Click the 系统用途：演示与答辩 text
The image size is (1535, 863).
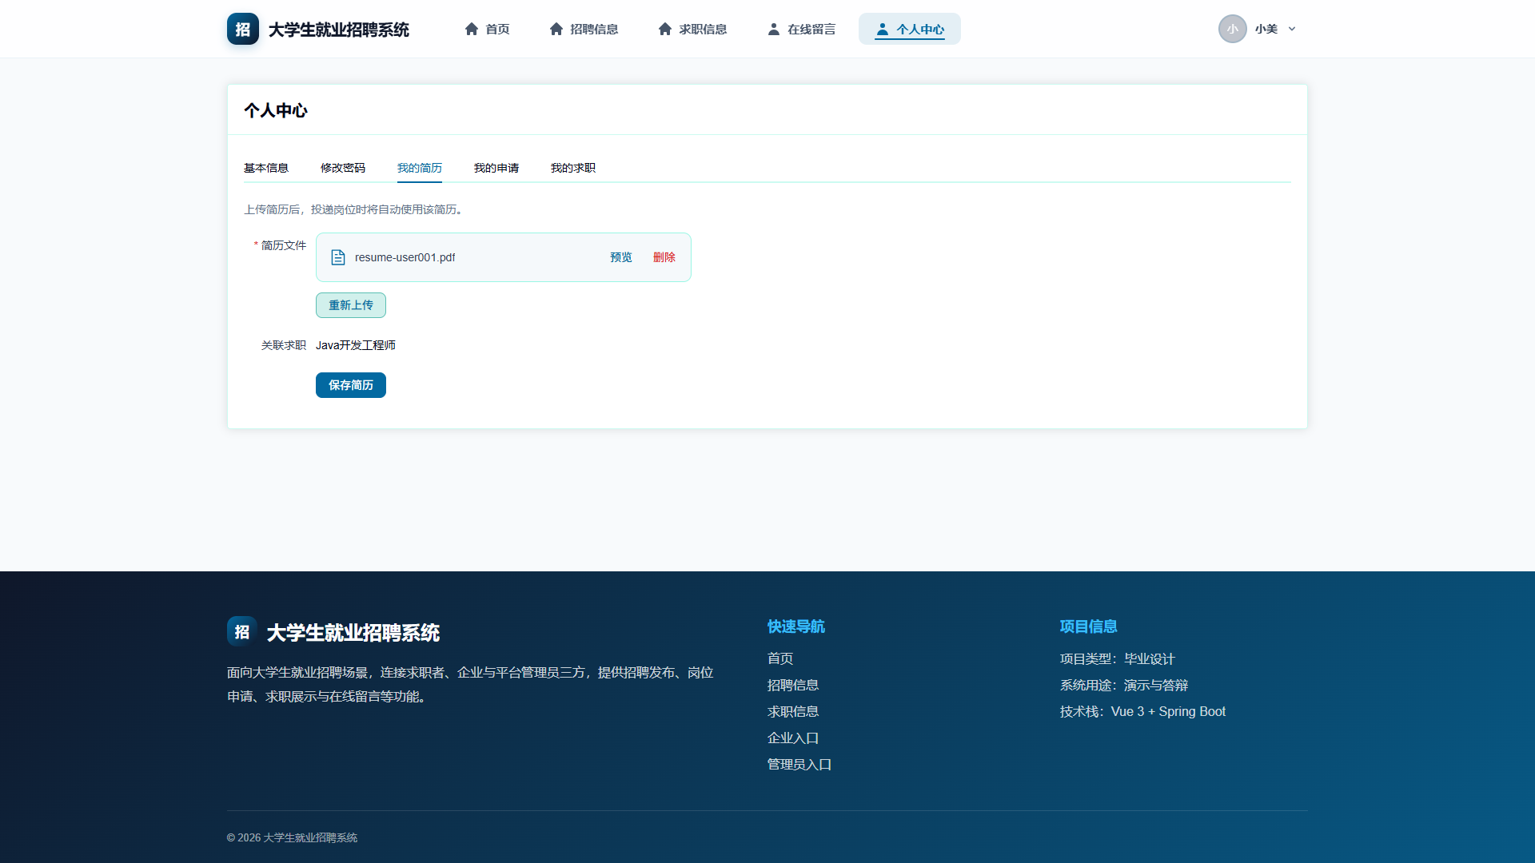pyautogui.click(x=1124, y=685)
